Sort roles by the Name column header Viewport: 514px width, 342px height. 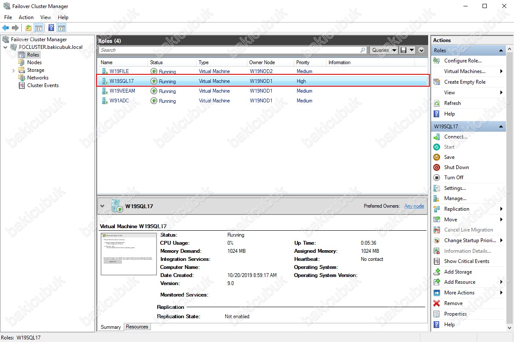tap(123, 62)
